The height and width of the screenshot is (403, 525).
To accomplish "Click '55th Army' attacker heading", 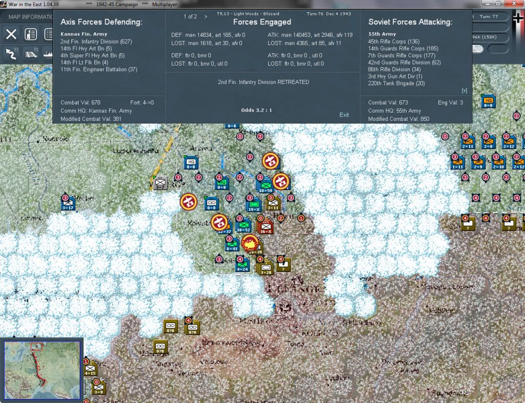I will click(382, 34).
